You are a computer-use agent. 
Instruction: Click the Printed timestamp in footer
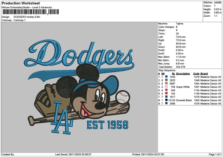pyautogui.click(x=148, y=154)
